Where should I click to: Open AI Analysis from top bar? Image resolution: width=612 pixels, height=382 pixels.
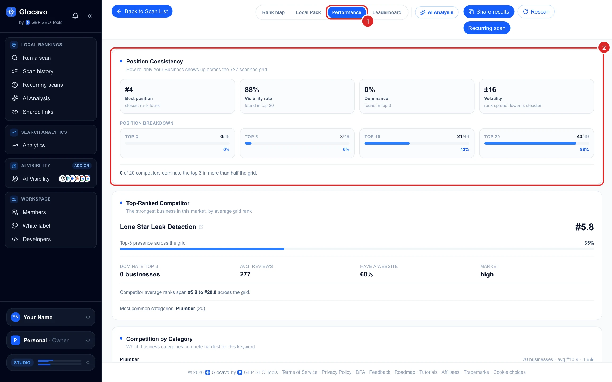pyautogui.click(x=437, y=12)
